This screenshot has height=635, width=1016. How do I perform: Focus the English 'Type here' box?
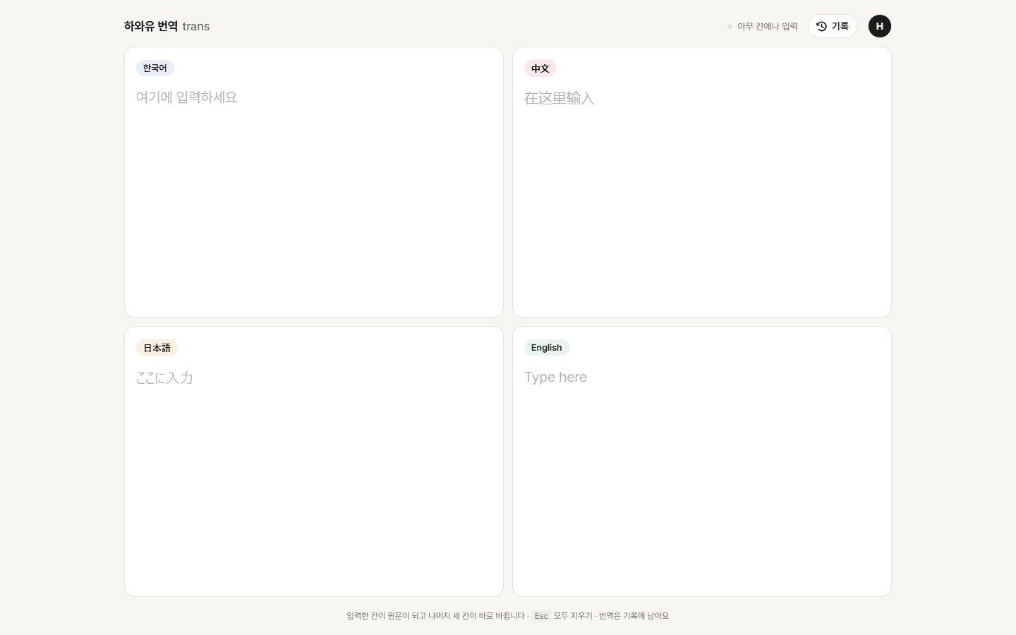coord(702,476)
